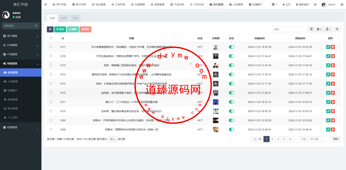Open the page size dropdown showing 10
The width and height of the screenshot is (346, 170).
click(x=112, y=139)
